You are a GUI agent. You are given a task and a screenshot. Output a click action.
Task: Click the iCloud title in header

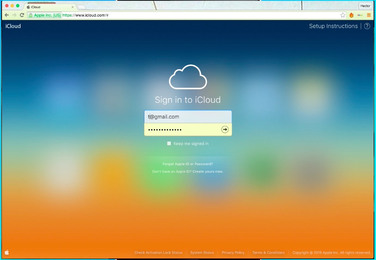click(13, 26)
